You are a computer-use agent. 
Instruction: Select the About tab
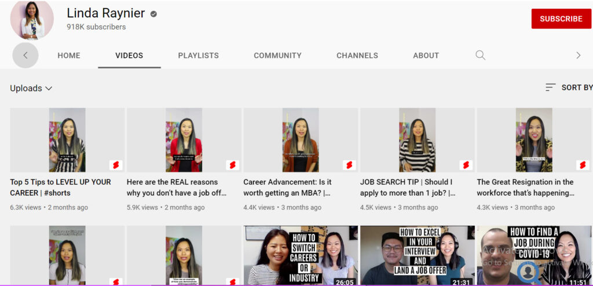pos(426,56)
